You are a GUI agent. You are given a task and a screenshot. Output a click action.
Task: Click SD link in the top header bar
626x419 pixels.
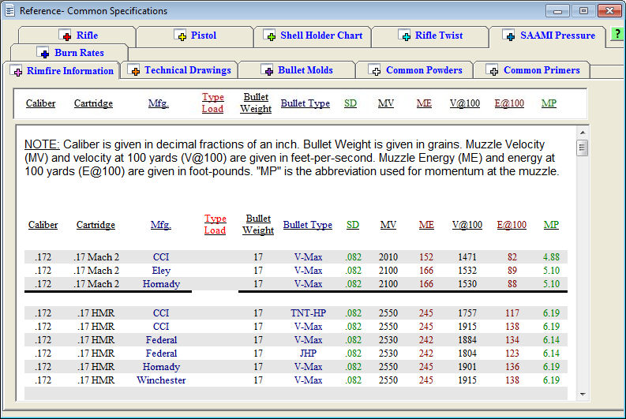[x=350, y=103]
